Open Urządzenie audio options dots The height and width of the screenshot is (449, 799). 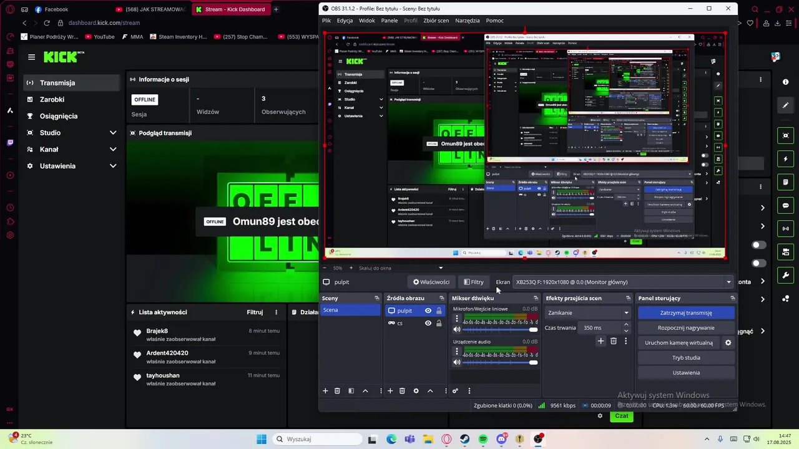[x=457, y=352]
